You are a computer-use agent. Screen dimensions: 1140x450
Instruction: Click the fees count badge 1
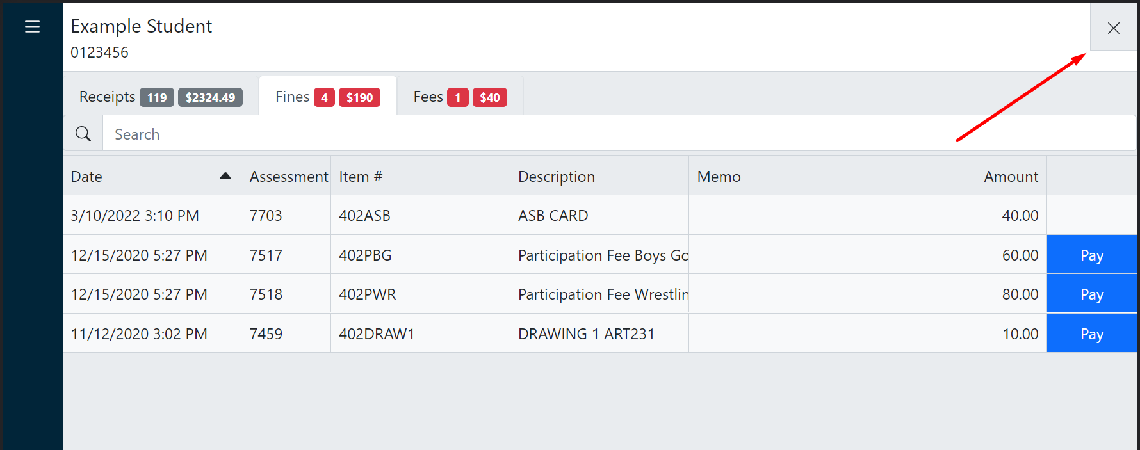pos(457,97)
